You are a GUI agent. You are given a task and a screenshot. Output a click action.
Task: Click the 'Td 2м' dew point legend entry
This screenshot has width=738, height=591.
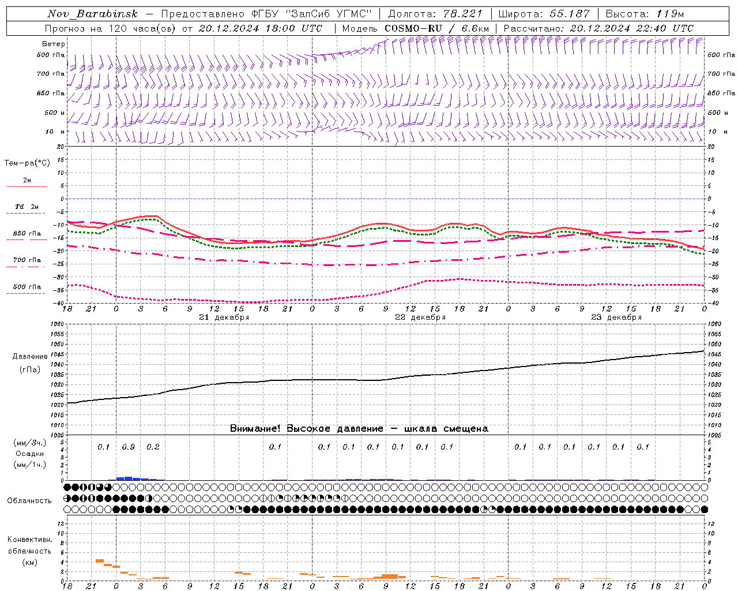click(27, 207)
